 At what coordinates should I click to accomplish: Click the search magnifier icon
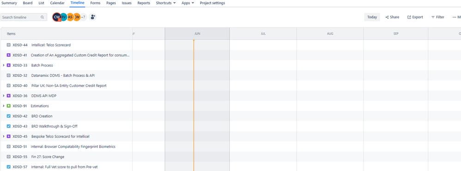(42, 17)
